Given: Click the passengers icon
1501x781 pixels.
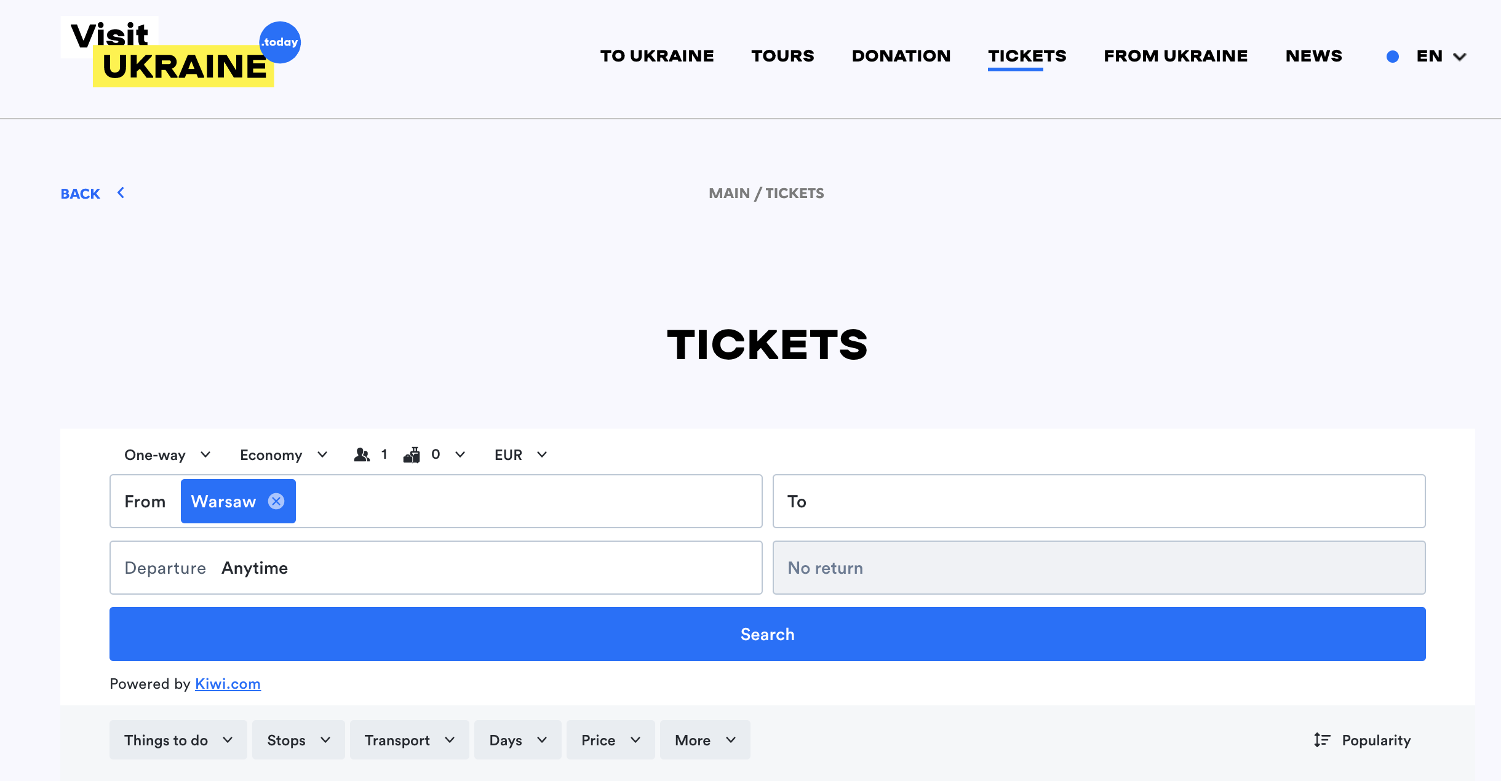Looking at the screenshot, I should (x=362, y=454).
